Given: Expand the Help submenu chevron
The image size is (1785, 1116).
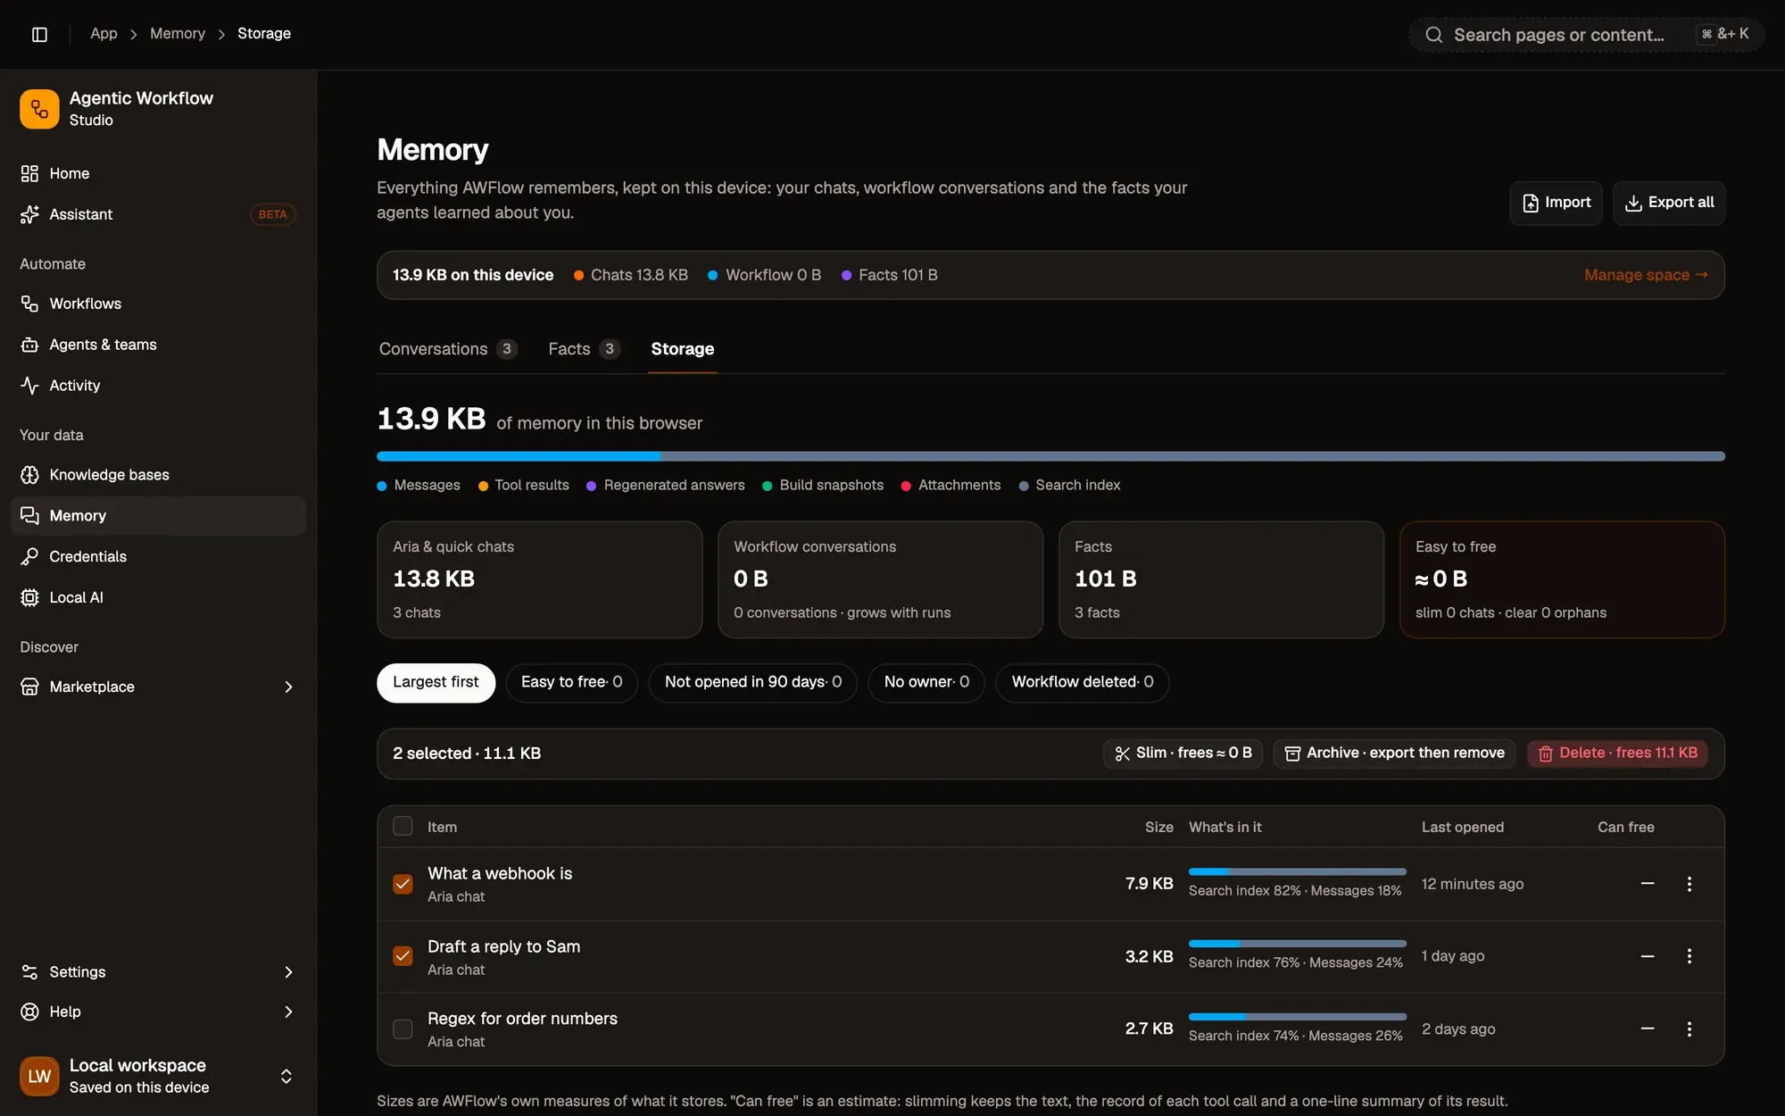Looking at the screenshot, I should click(288, 1012).
